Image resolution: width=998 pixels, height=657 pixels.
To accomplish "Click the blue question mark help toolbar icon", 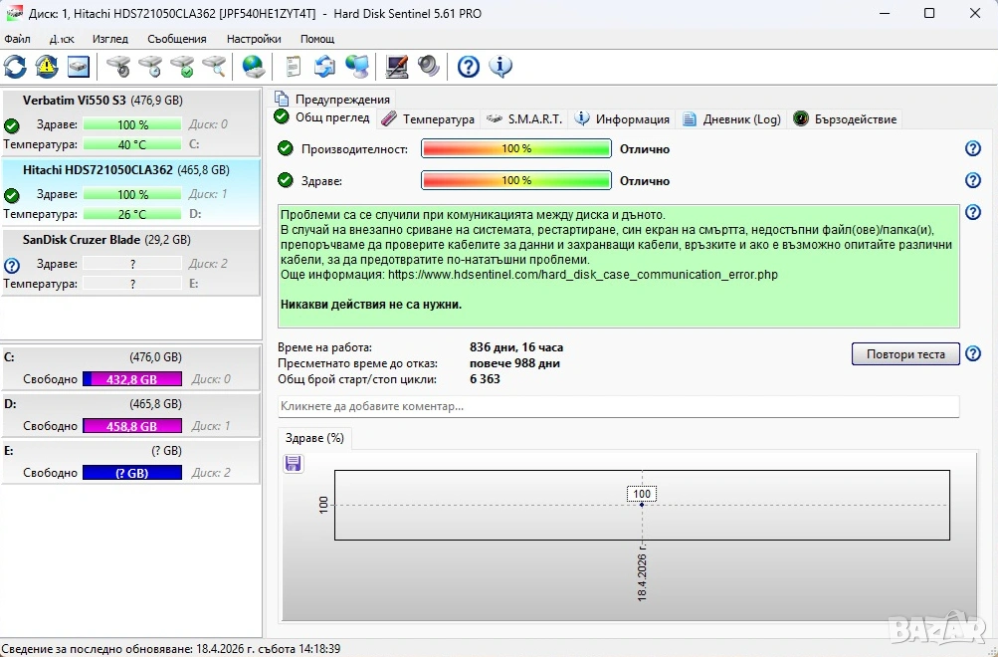I will 469,67.
